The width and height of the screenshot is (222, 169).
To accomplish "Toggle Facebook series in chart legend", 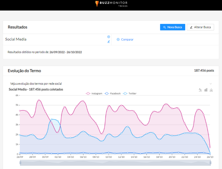I will (113, 93).
